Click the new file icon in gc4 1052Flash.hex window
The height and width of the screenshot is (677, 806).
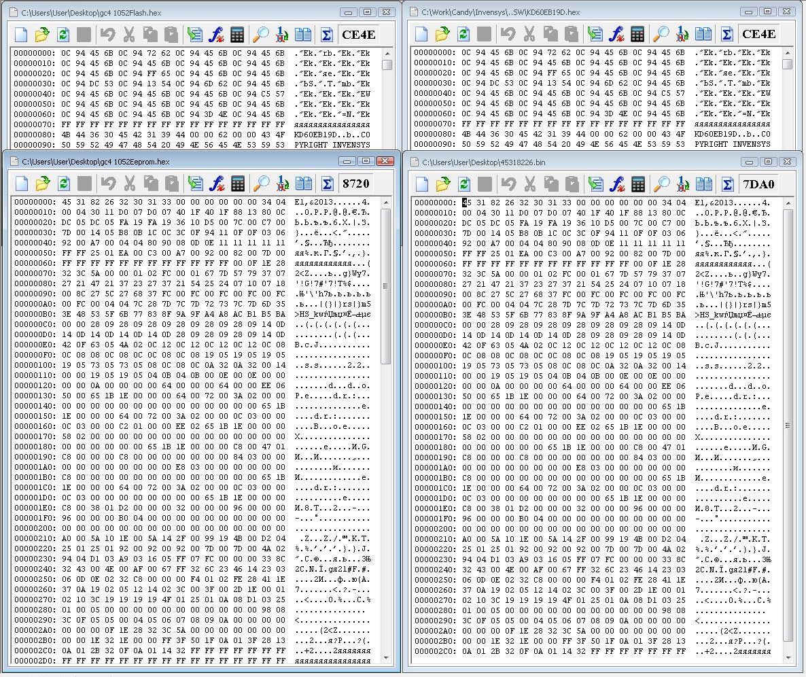pos(20,35)
